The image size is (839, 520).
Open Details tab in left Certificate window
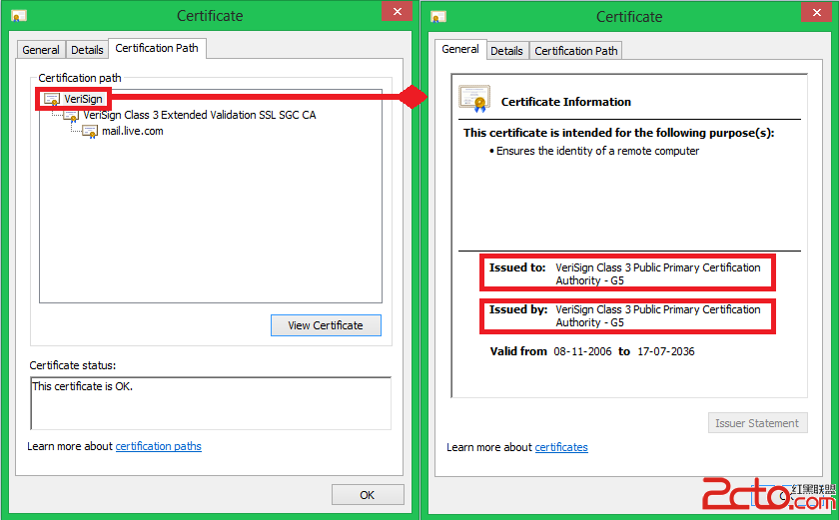tap(87, 50)
